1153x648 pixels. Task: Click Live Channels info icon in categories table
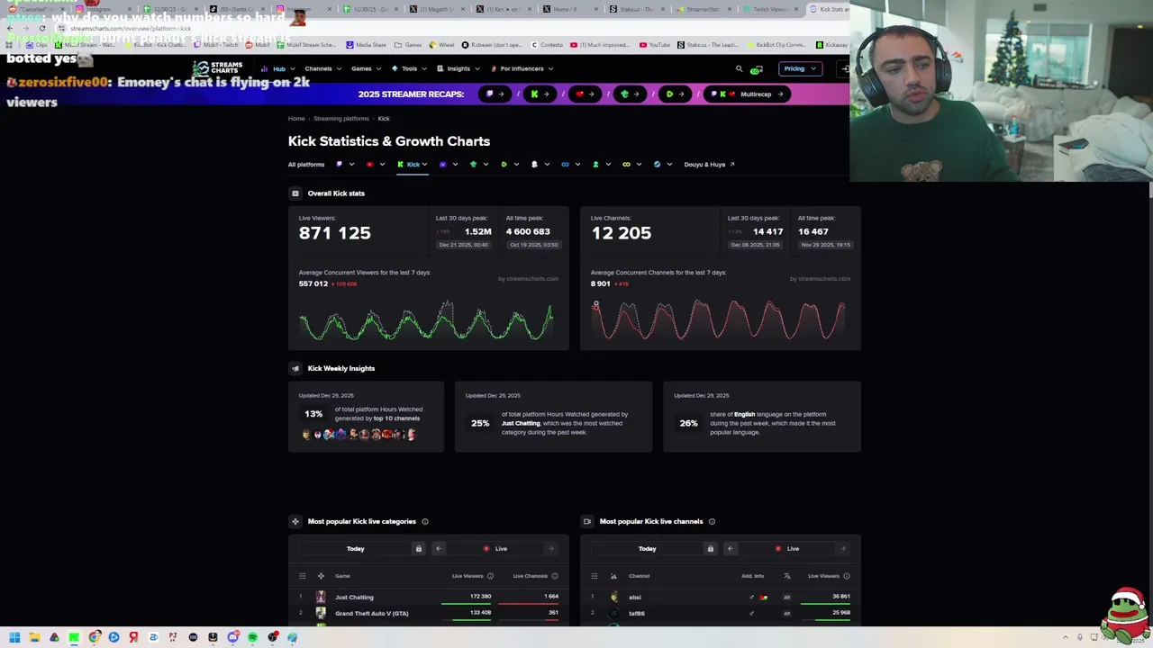click(555, 576)
